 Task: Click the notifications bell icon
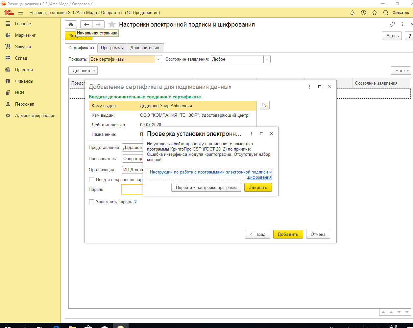tap(352, 12)
